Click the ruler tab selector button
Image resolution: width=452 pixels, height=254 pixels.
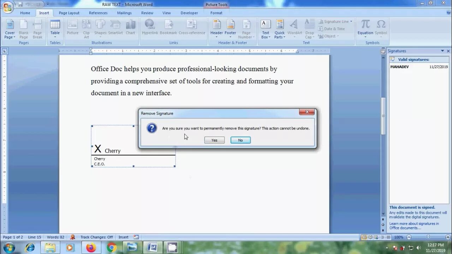[5, 51]
